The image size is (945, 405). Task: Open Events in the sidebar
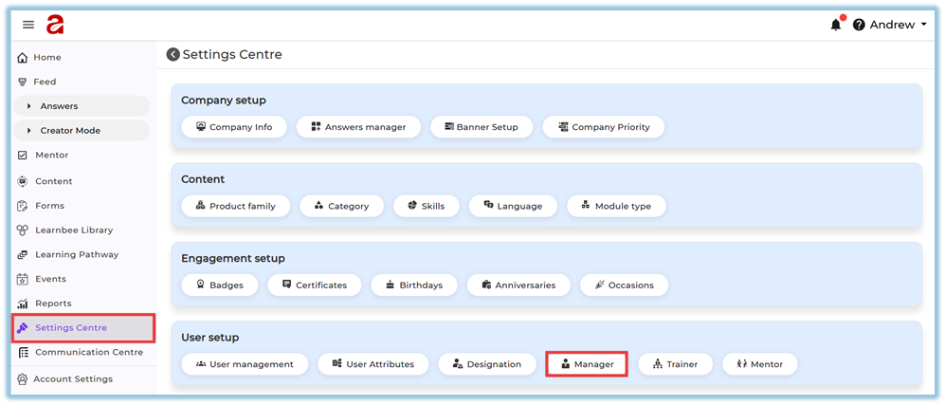pos(50,279)
